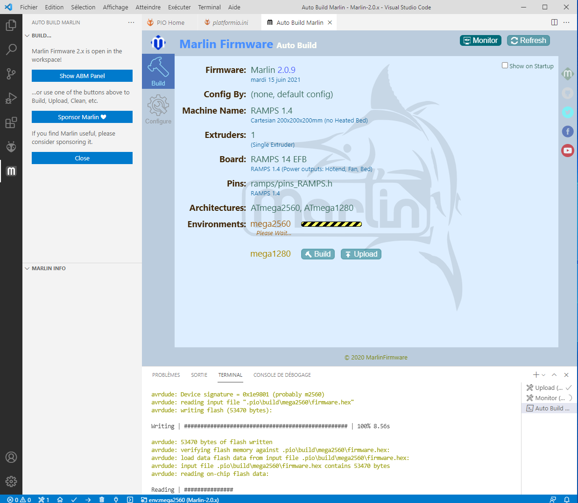Viewport: 578px width, 503px height.
Task: Open PlatformIO terminal icon in status bar
Action: point(130,499)
